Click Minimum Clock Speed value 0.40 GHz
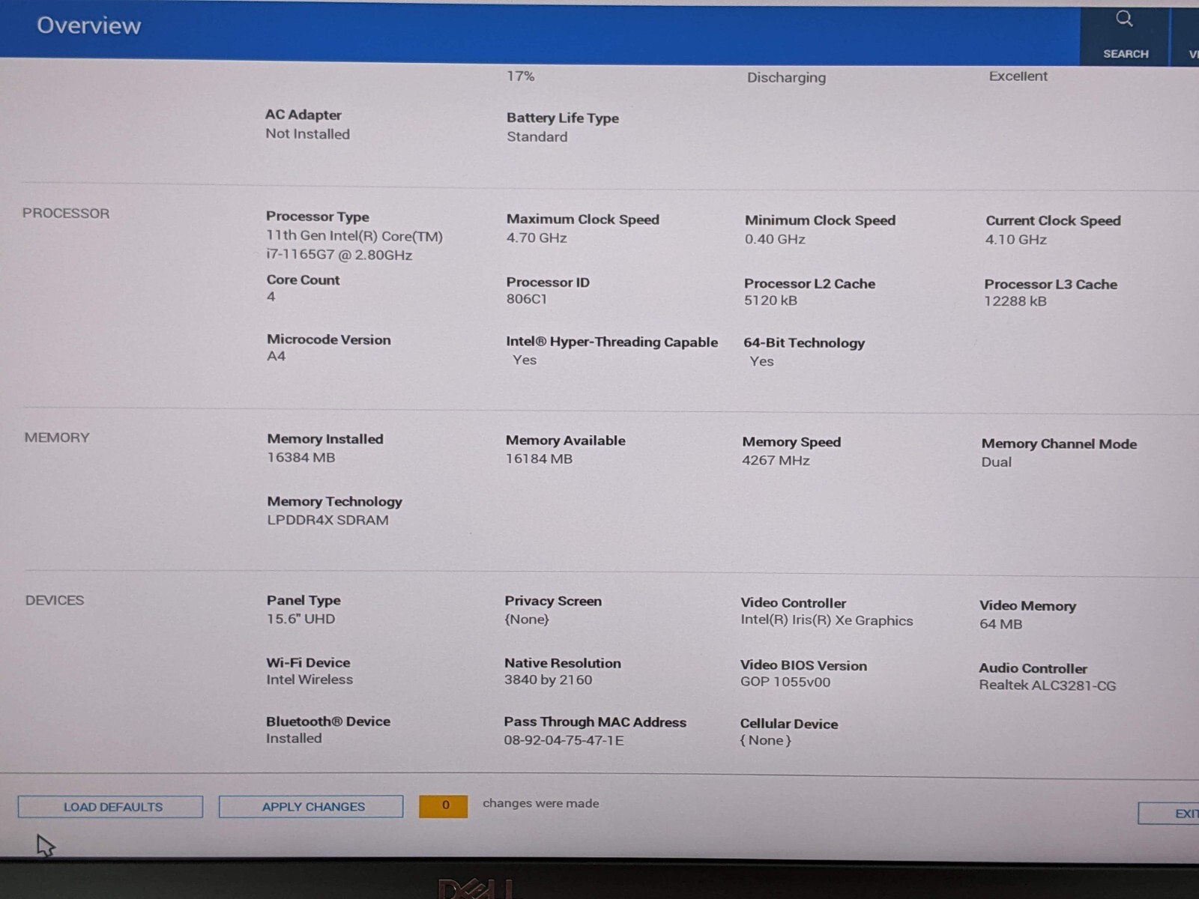The width and height of the screenshot is (1199, 899). click(775, 240)
